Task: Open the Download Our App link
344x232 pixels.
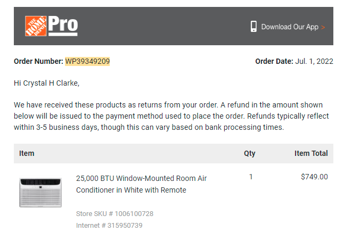Action: [x=290, y=27]
